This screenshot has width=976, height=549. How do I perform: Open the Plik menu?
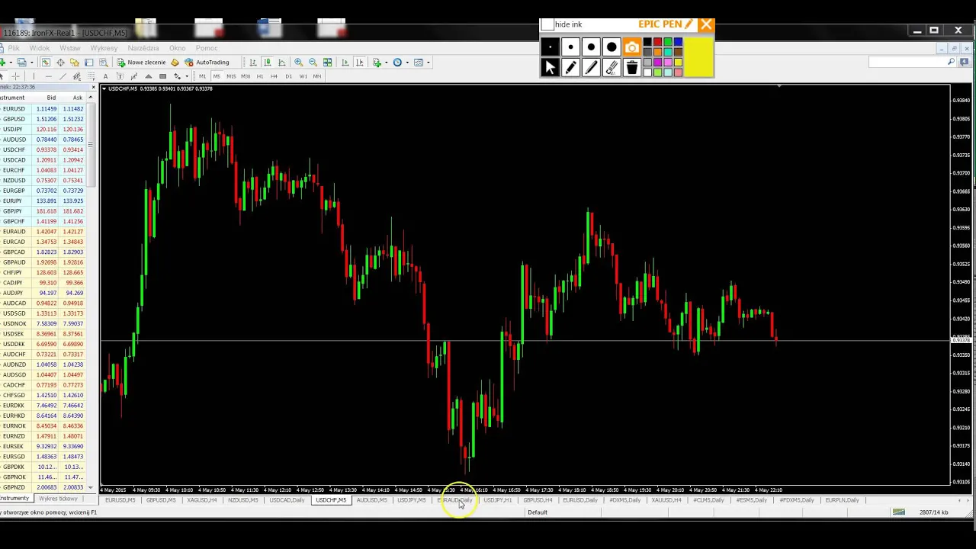click(14, 48)
